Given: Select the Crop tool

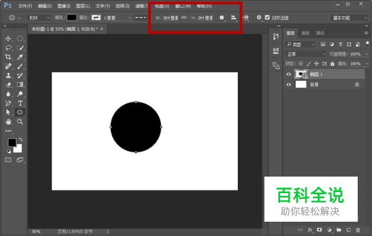Looking at the screenshot, I should (8, 57).
